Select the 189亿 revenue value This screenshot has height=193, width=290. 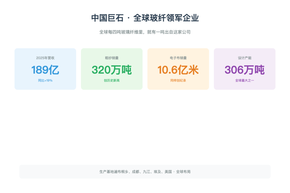(x=45, y=70)
